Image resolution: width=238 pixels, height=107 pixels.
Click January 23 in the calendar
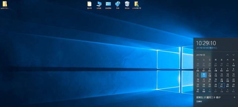198,85
